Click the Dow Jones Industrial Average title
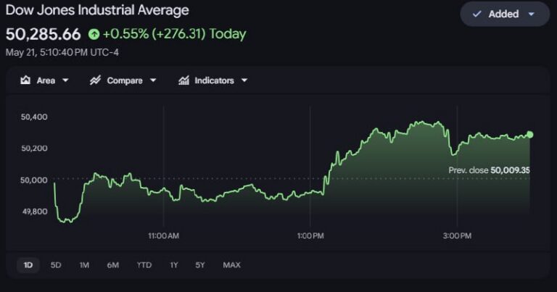This screenshot has width=557, height=292. pyautogui.click(x=97, y=10)
